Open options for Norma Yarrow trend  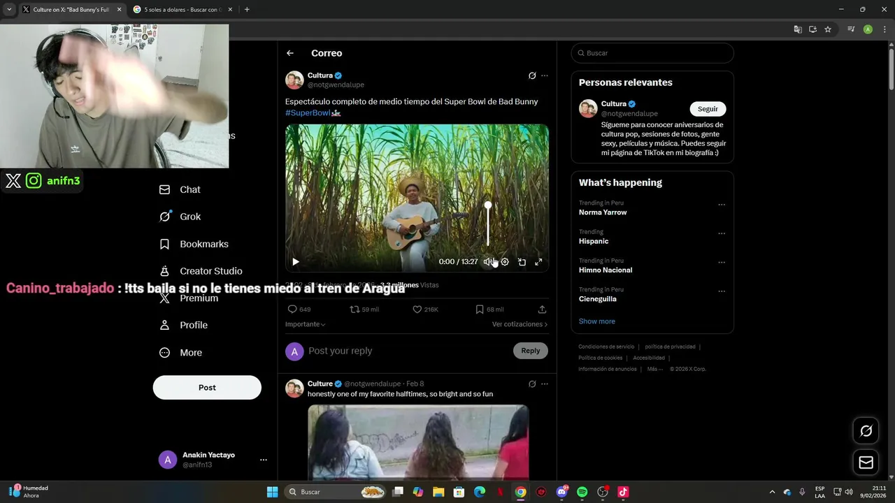[722, 205]
